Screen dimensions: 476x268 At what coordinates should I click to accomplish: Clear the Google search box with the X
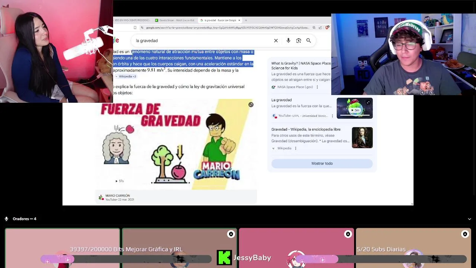pyautogui.click(x=276, y=41)
